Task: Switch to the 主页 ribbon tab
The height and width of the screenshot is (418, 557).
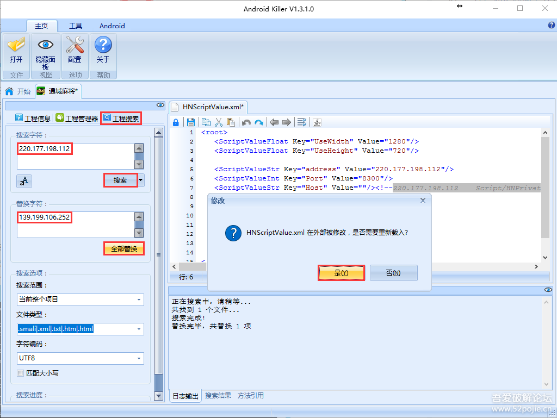Action: 41,26
